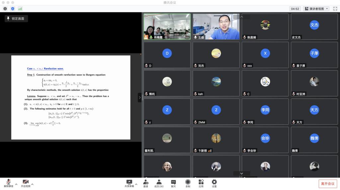The image size is (340, 190).
Task: Start screen sharing with 共享屏幕
Action: point(129,183)
